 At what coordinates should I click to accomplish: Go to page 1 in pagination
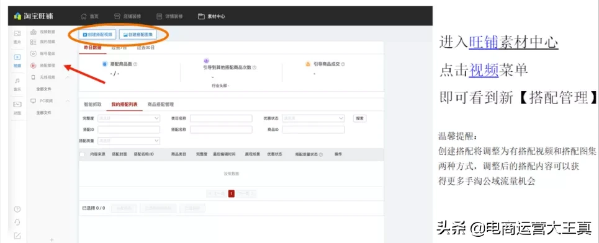[231, 194]
